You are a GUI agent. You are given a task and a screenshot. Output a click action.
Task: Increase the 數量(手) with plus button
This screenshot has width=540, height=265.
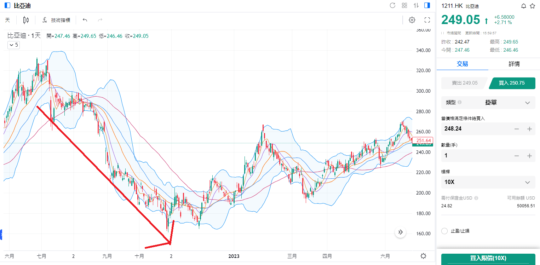[x=529, y=156]
